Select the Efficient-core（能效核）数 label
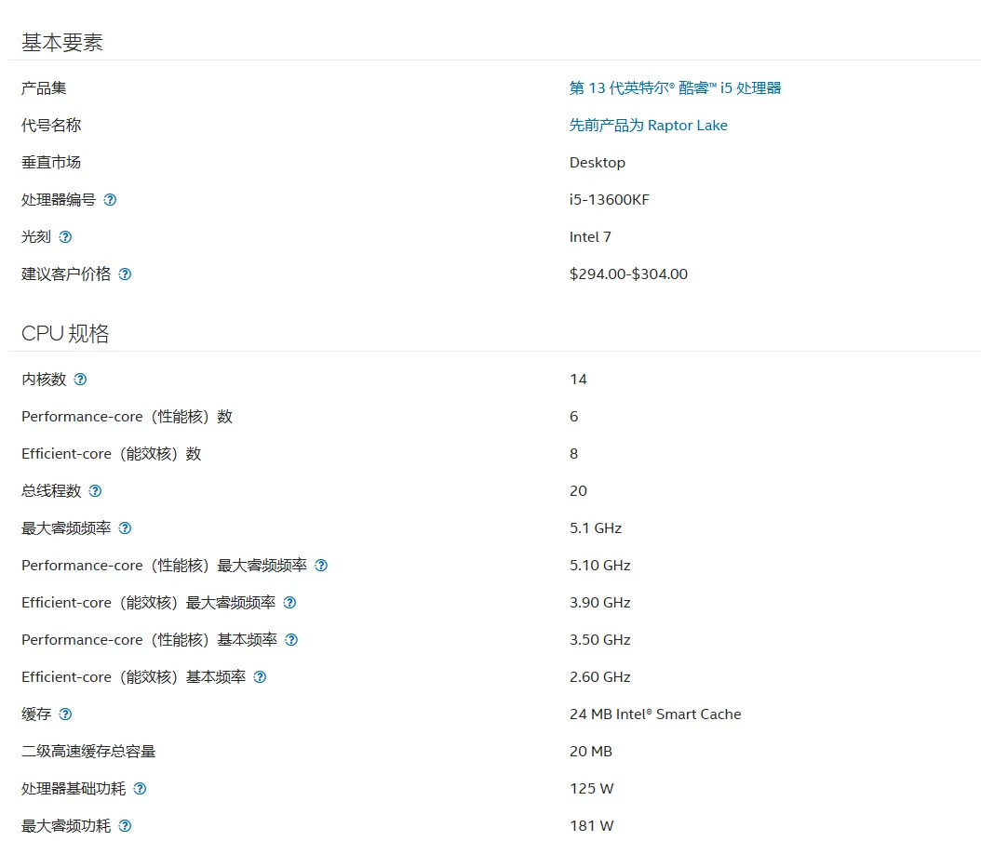This screenshot has height=841, width=981. click(x=112, y=454)
